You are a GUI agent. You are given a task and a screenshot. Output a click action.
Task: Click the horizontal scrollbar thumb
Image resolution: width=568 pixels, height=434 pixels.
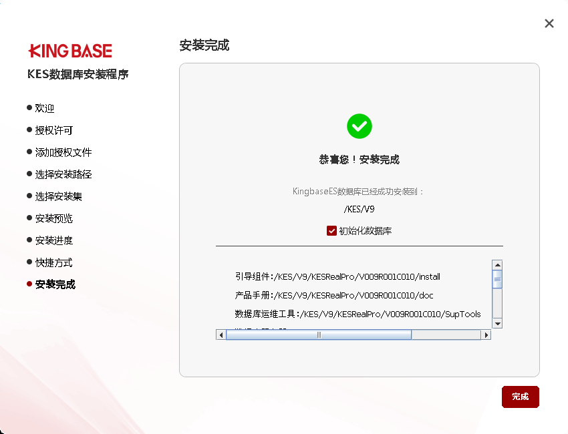pyautogui.click(x=318, y=335)
